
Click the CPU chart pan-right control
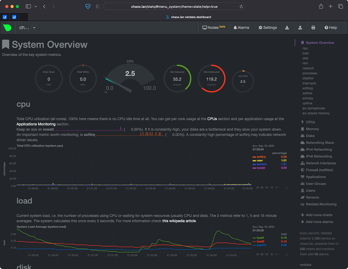(x=267, y=188)
